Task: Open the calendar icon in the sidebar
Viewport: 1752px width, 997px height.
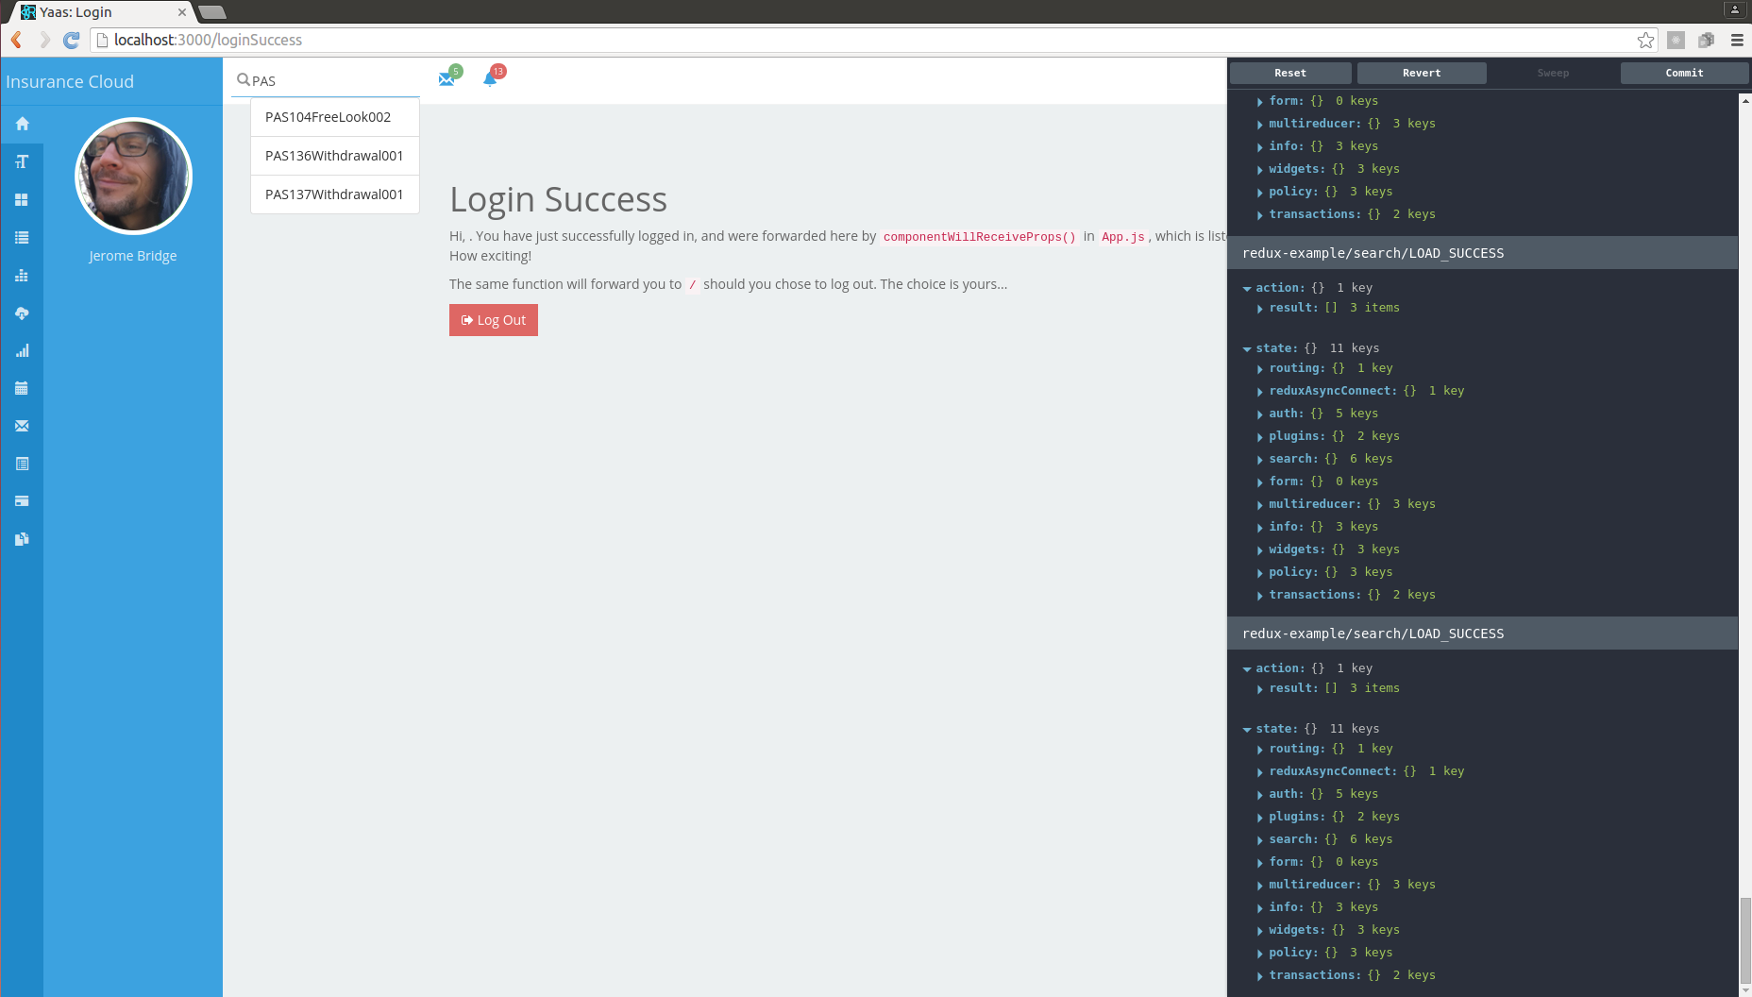Action: [22, 388]
